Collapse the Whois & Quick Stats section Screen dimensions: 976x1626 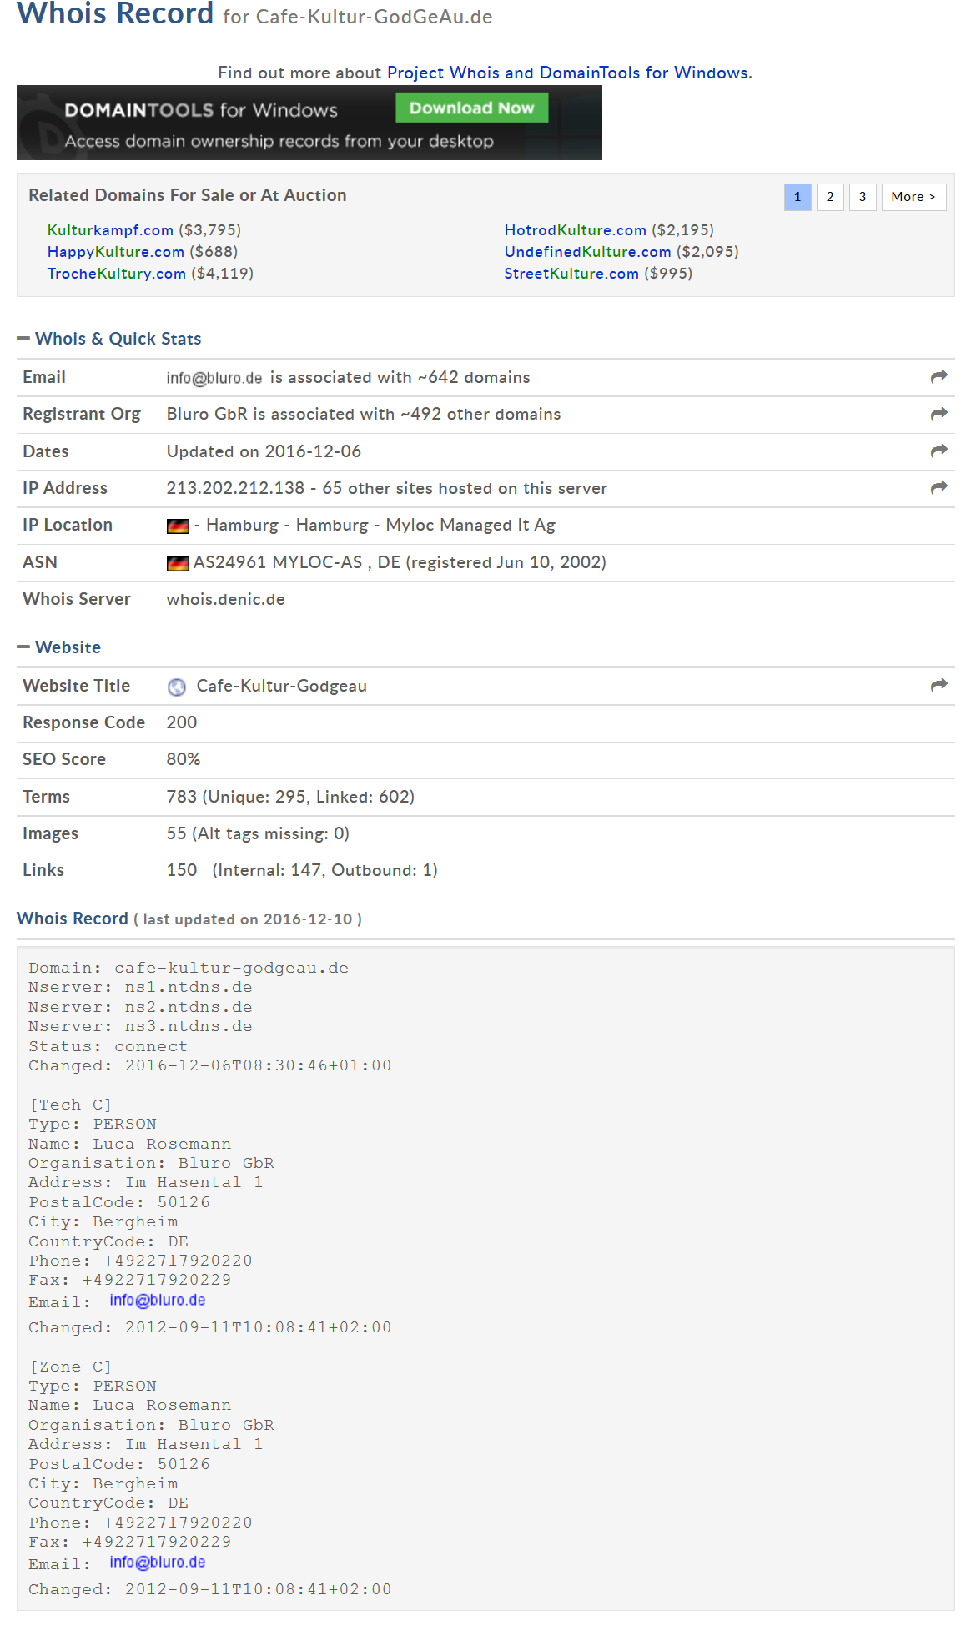[x=109, y=339]
